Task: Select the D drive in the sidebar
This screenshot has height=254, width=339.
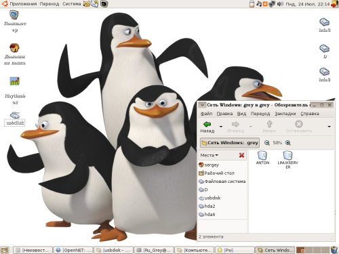Action: click(x=203, y=190)
